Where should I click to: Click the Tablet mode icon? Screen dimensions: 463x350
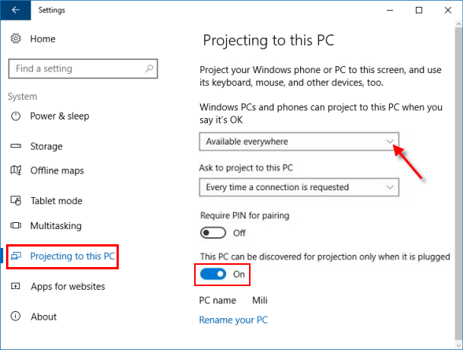tap(17, 201)
